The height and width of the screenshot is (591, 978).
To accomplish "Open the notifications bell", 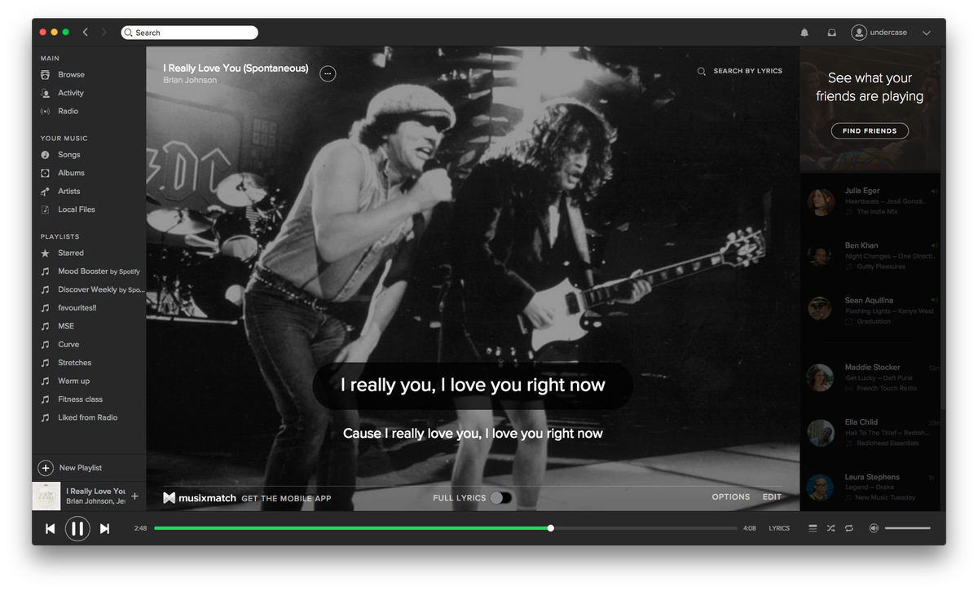I will click(804, 33).
